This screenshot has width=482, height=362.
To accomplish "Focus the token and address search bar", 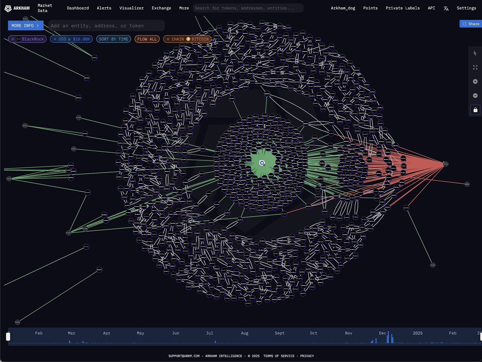I will [248, 8].
